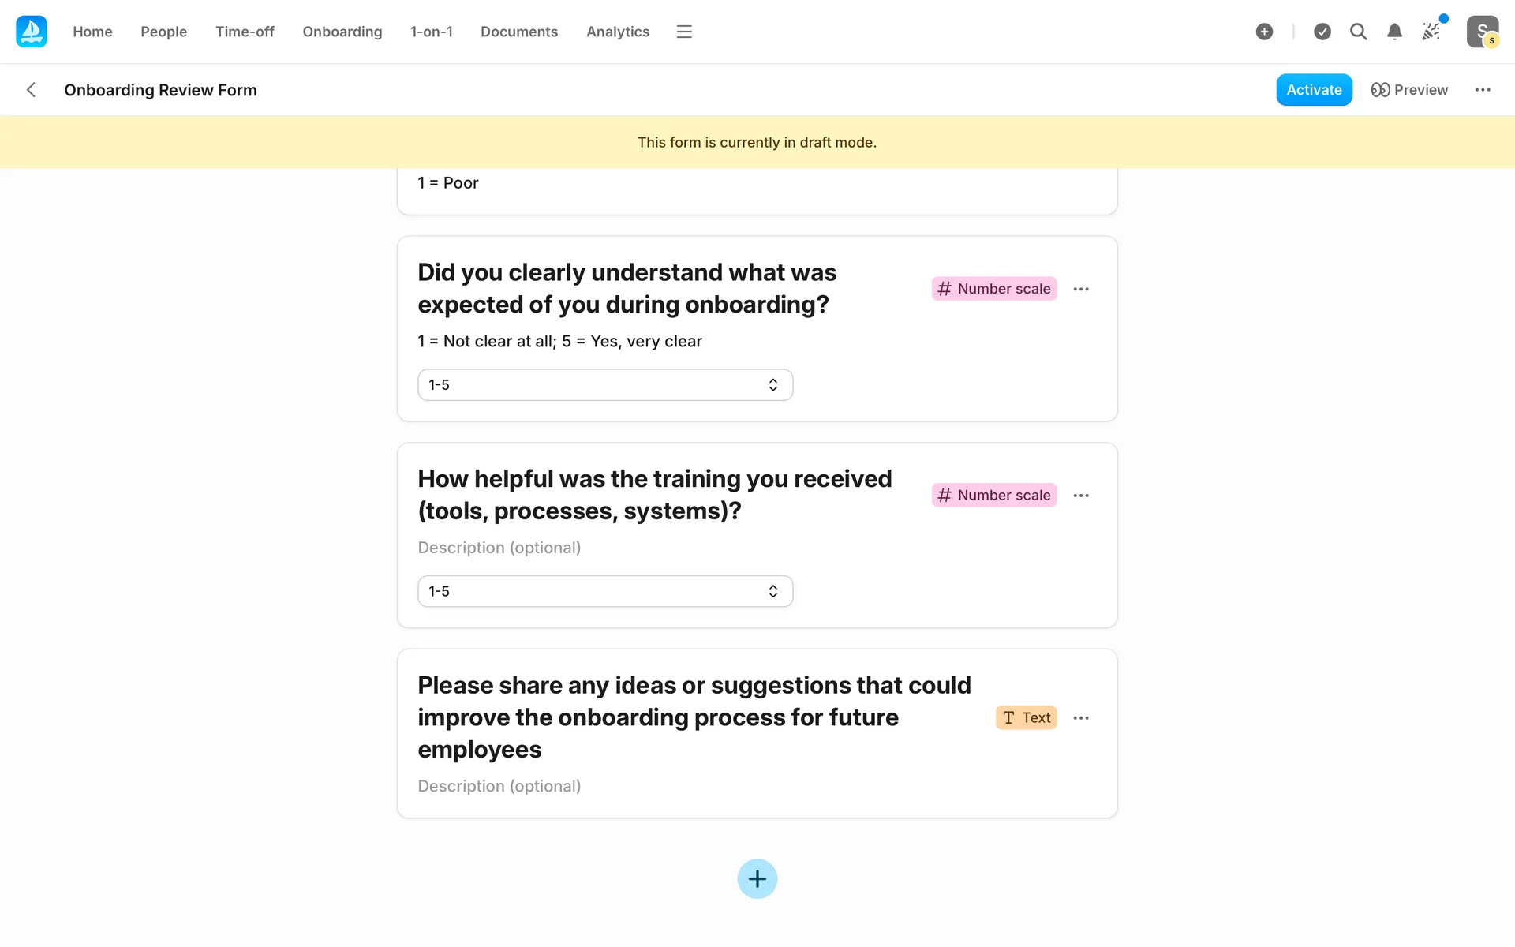Click description field of training question
Viewport: 1515px width, 947px height.
pos(499,548)
